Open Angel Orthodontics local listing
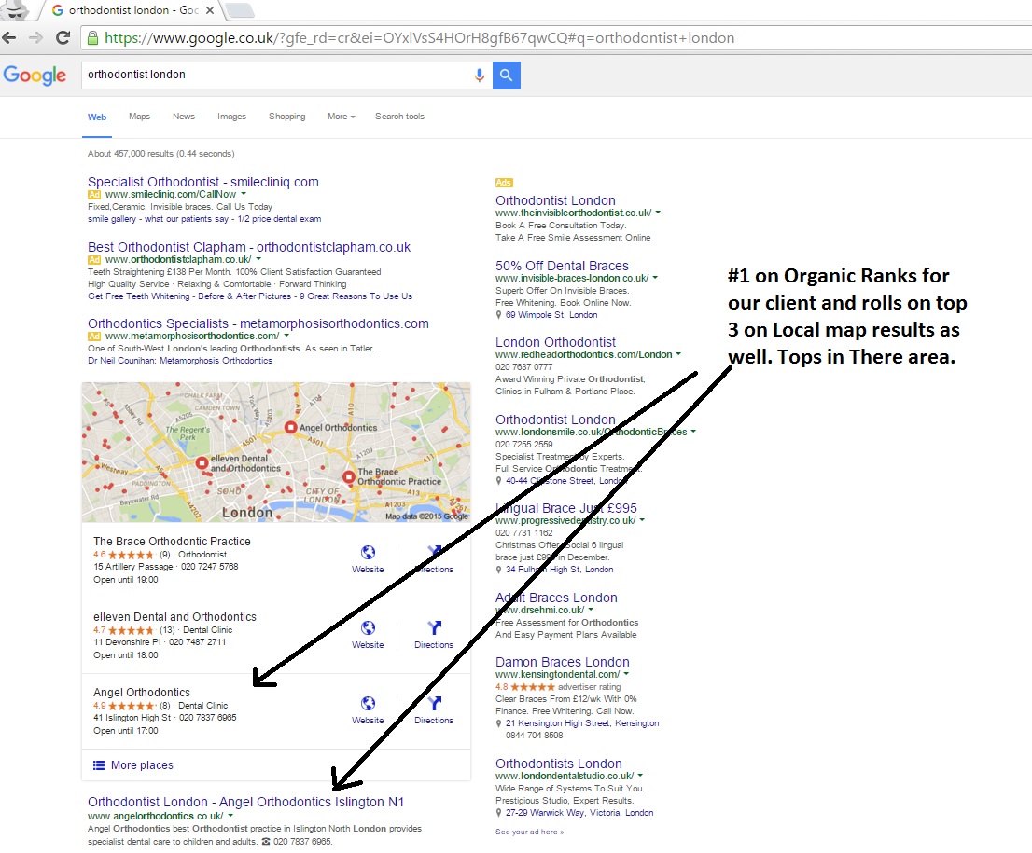 click(142, 693)
